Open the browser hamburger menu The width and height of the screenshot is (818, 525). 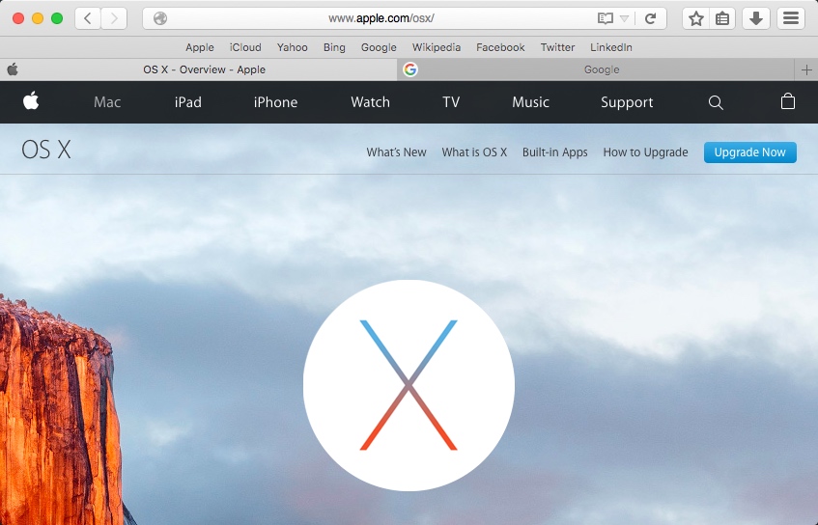791,18
